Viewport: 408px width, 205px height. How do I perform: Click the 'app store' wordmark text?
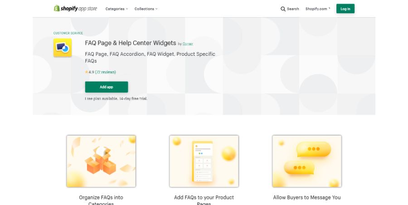click(87, 9)
